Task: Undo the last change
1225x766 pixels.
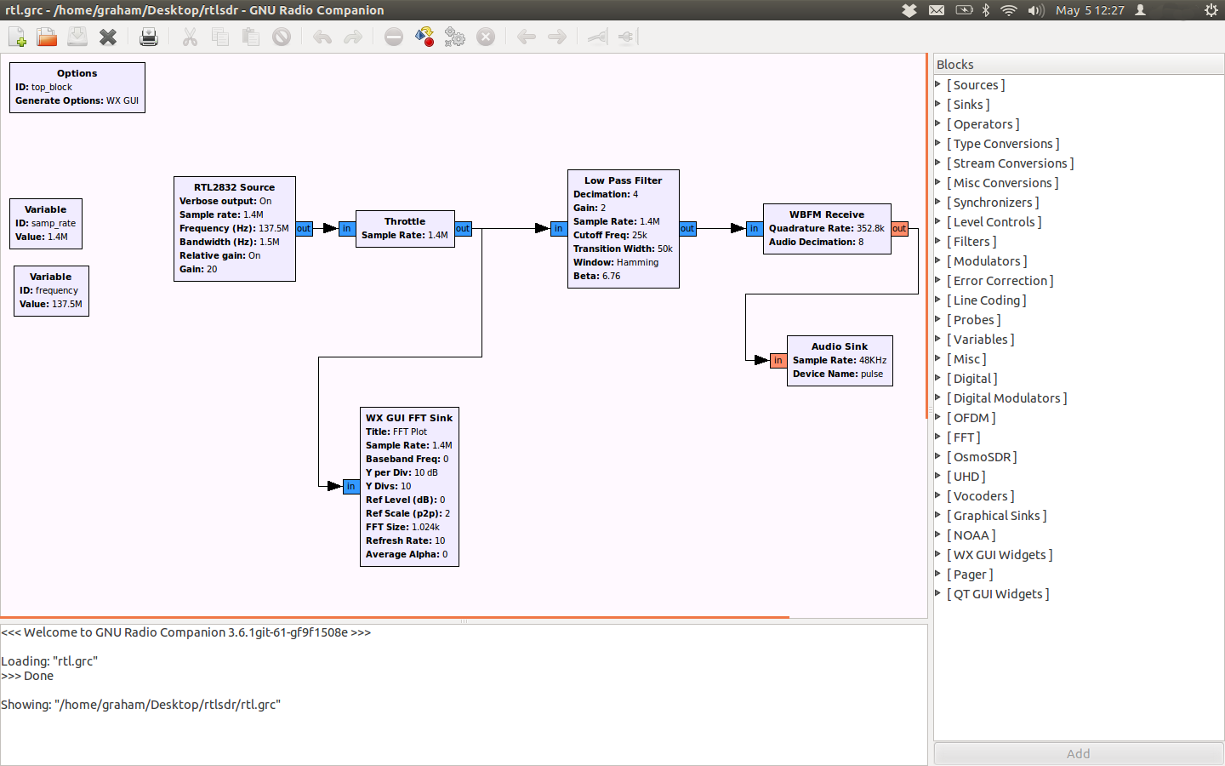Action: [x=322, y=37]
